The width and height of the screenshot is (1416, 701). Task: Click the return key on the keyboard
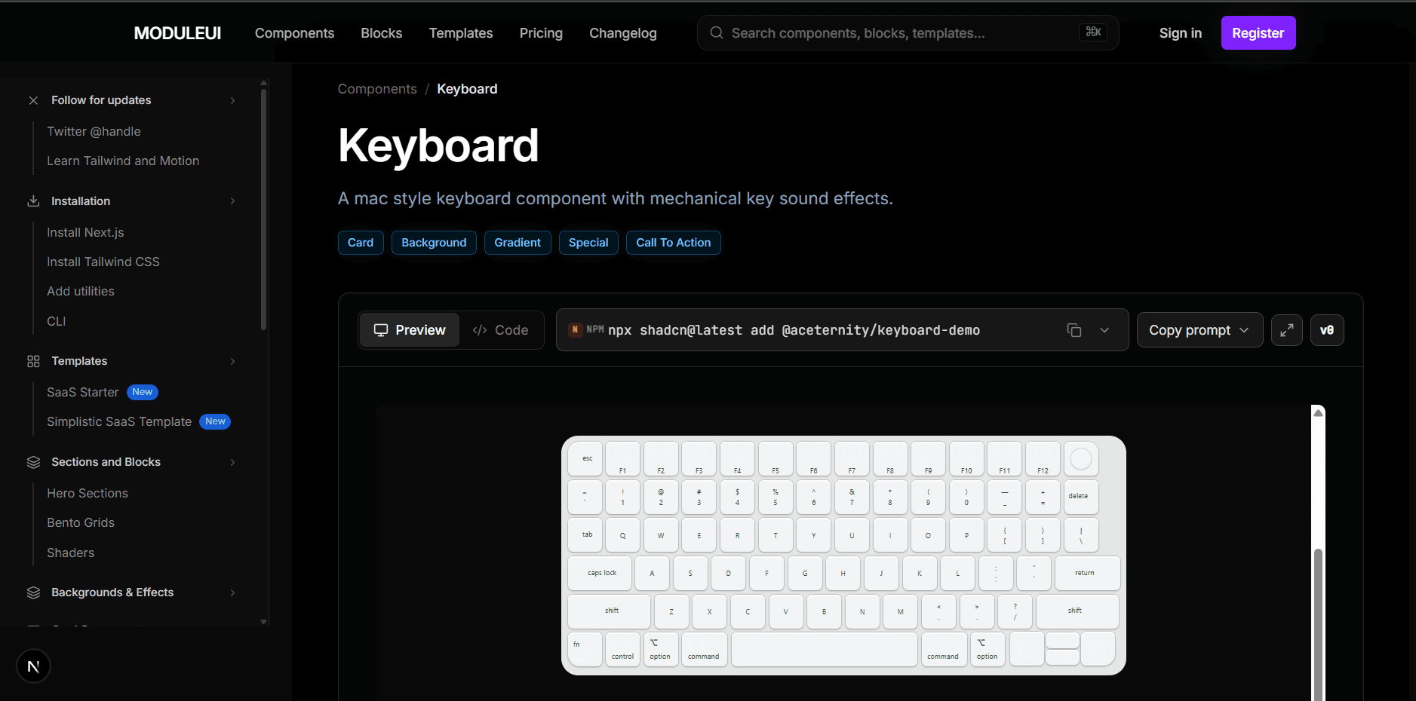[1087, 573]
